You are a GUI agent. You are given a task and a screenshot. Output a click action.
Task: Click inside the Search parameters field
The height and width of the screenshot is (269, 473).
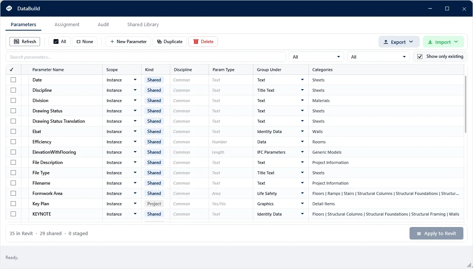pyautogui.click(x=145, y=57)
